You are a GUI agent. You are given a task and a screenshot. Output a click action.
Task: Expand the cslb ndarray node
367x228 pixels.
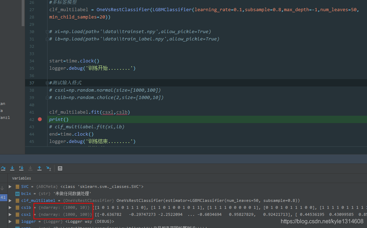click(x=10, y=207)
